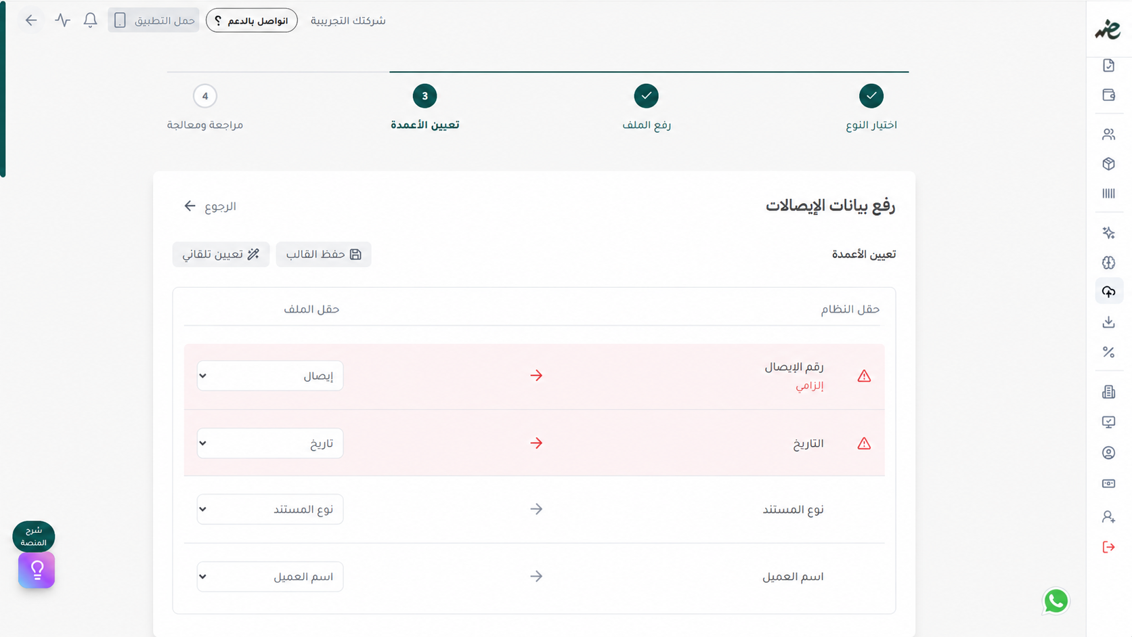Click warning triangle next to رقم الإيصال
Viewport: 1132px width, 637px height.
click(x=864, y=376)
